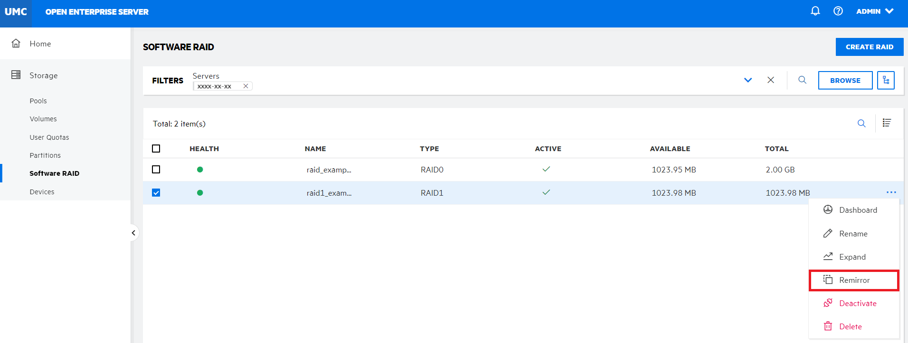Image resolution: width=908 pixels, height=343 pixels.
Task: Click the CREATE RAID button
Action: coord(869,47)
